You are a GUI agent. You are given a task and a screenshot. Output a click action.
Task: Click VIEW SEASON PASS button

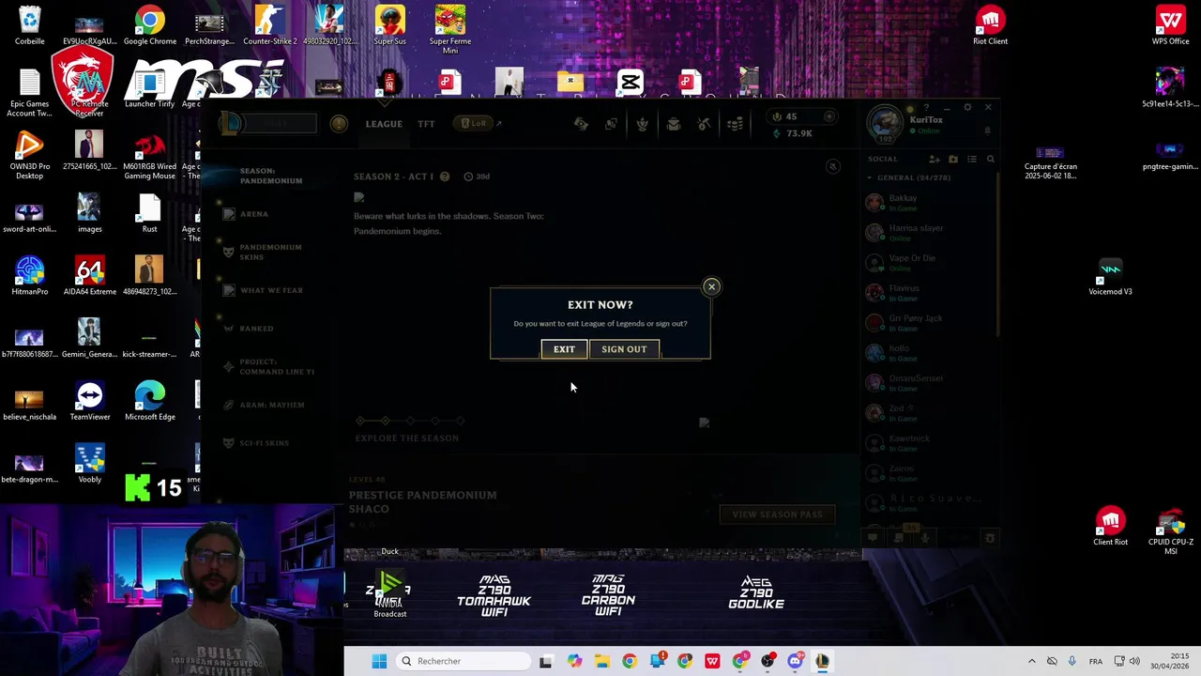777,515
